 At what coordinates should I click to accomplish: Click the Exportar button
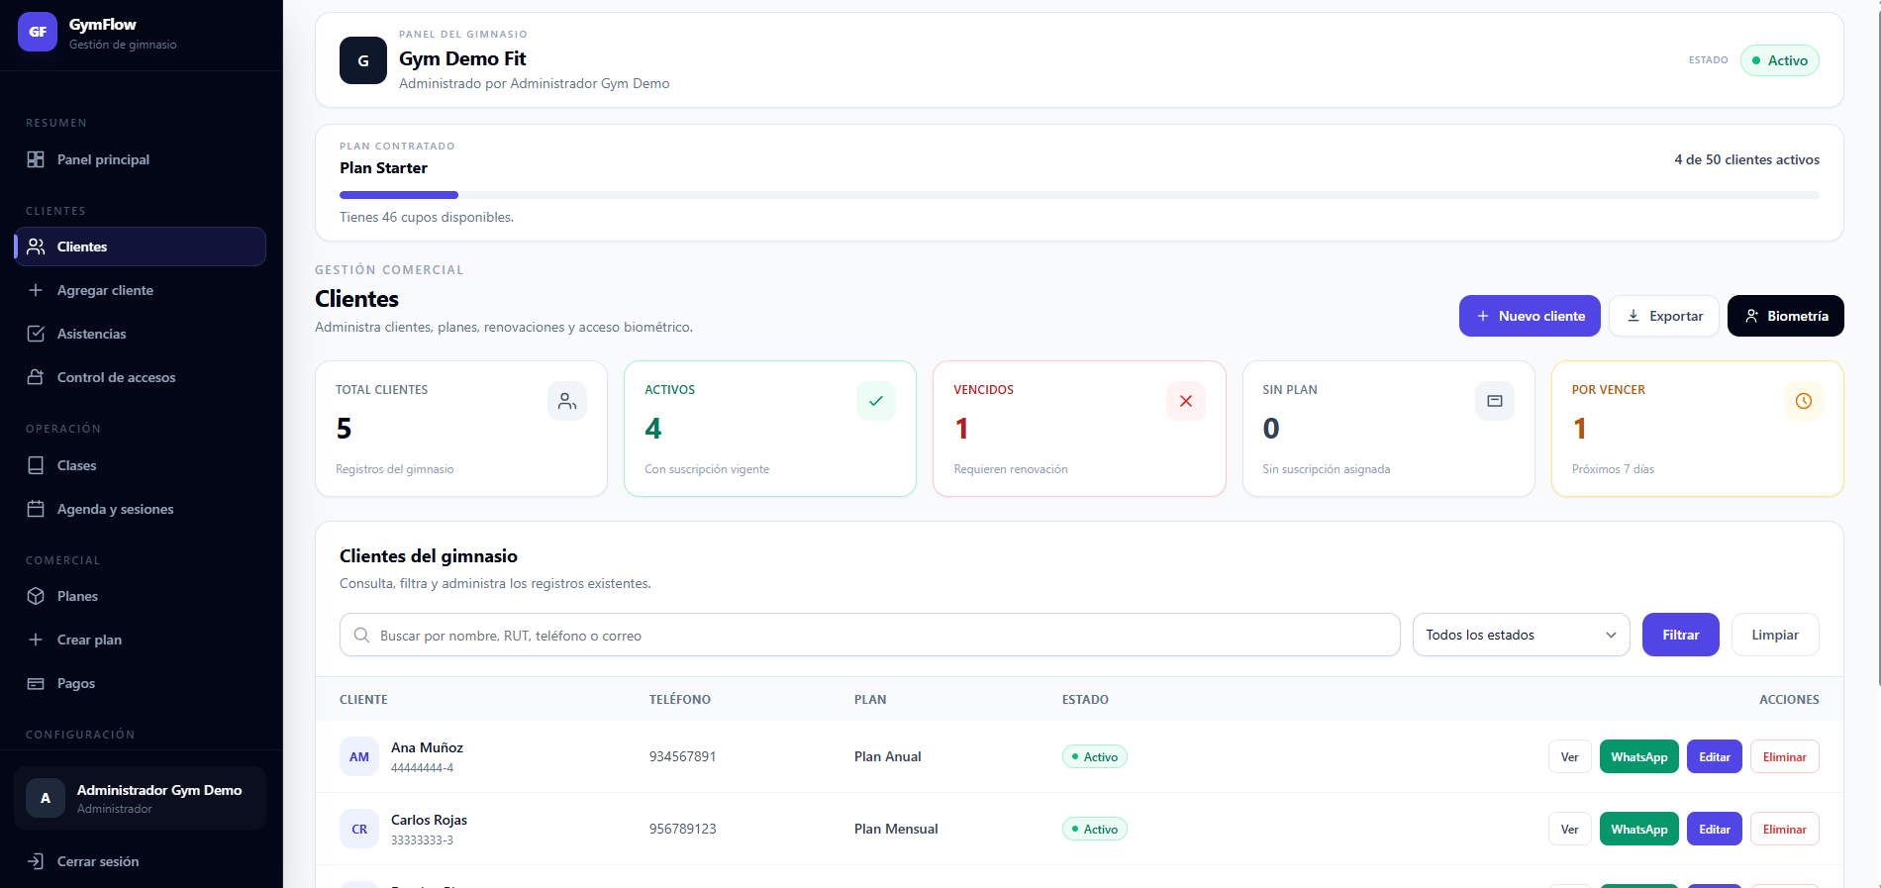(1664, 316)
